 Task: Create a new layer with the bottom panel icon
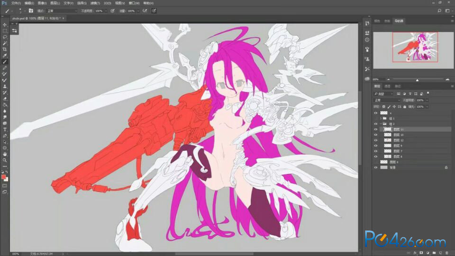[x=440, y=253]
